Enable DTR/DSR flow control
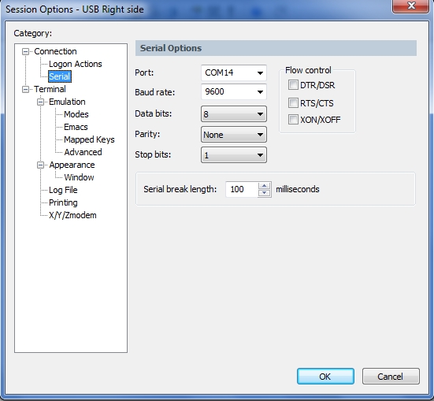Viewport: 434px width, 401px height. click(x=293, y=85)
